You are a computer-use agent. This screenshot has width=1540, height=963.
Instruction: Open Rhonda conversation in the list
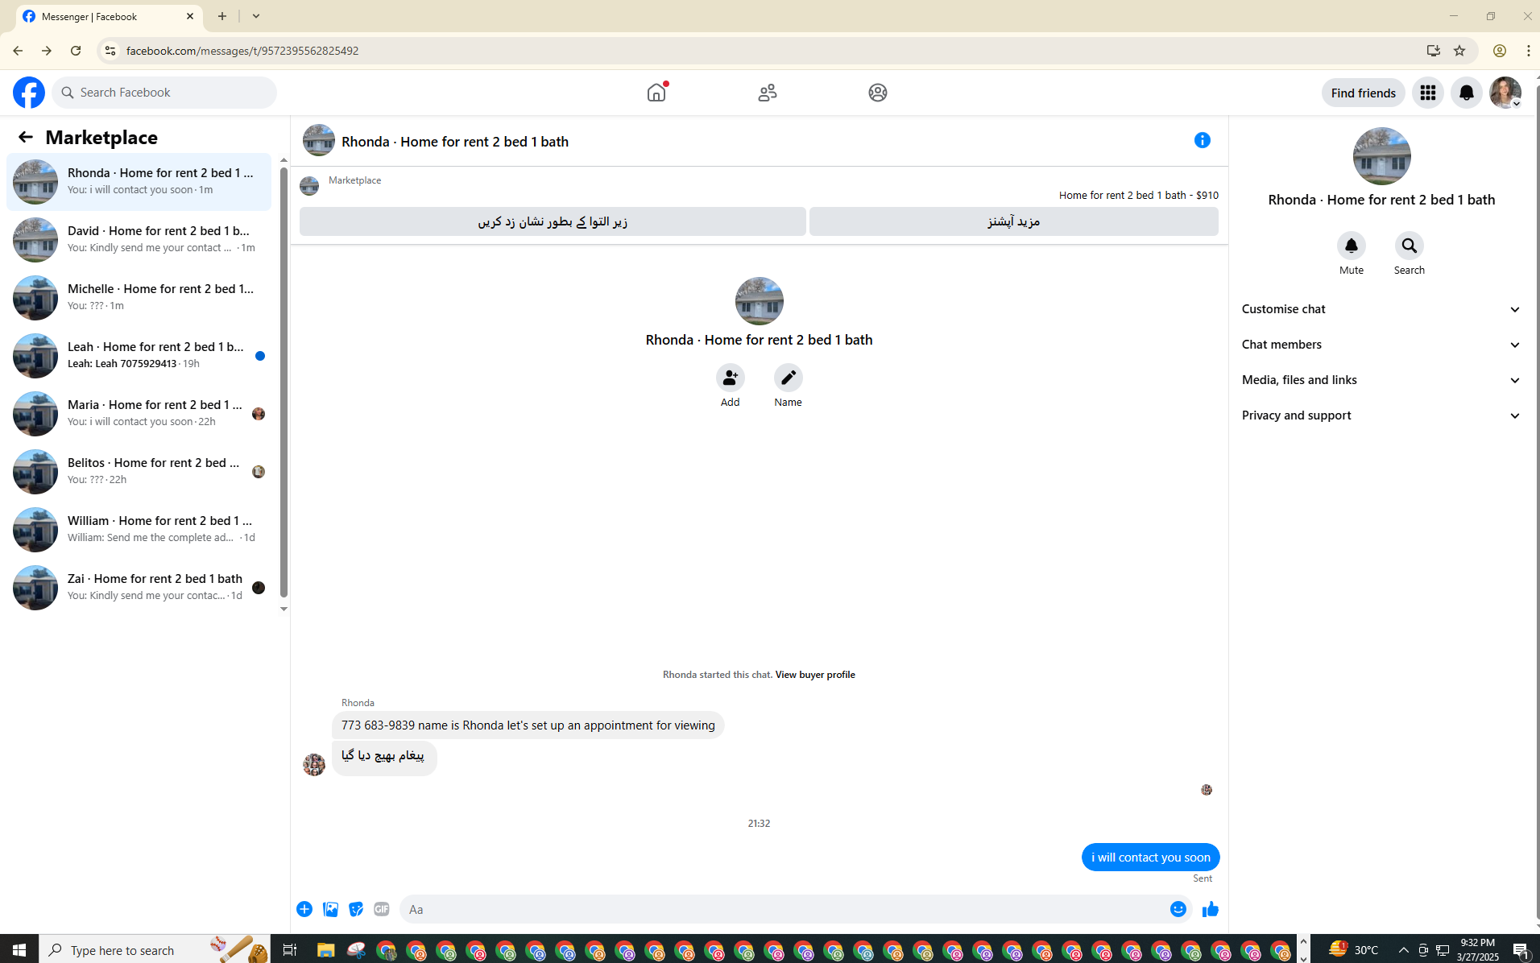[x=139, y=182]
